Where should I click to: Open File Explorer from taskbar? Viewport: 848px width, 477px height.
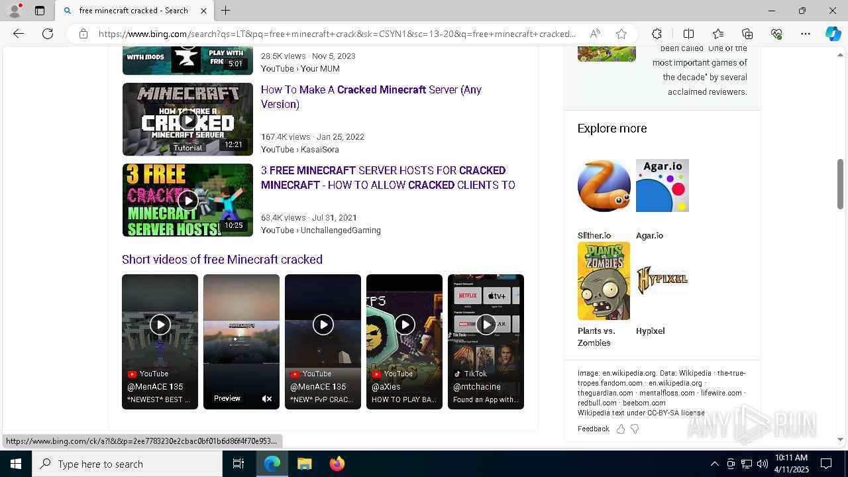pyautogui.click(x=304, y=464)
